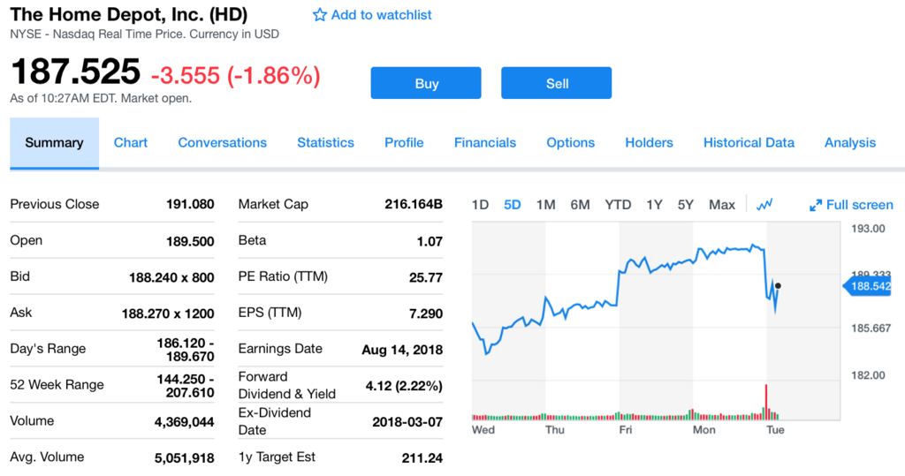Click the Forward Dividend & Yield label

point(287,385)
